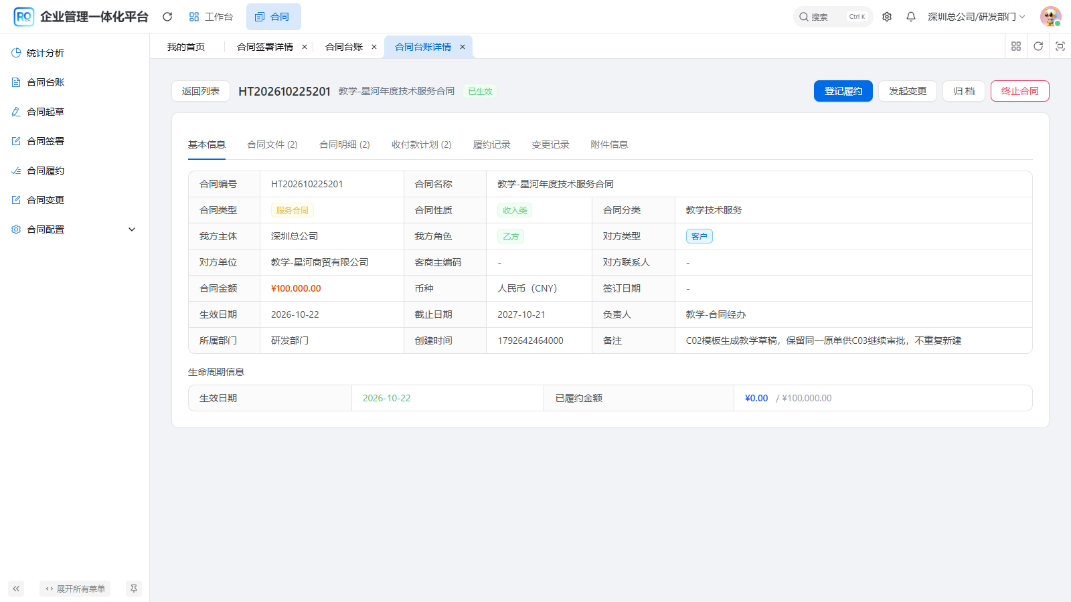The height and width of the screenshot is (602, 1071).
Task: Open the 合同文件 (2) tab
Action: tap(272, 144)
